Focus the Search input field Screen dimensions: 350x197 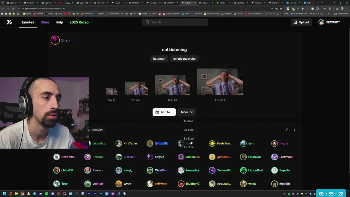175,22
